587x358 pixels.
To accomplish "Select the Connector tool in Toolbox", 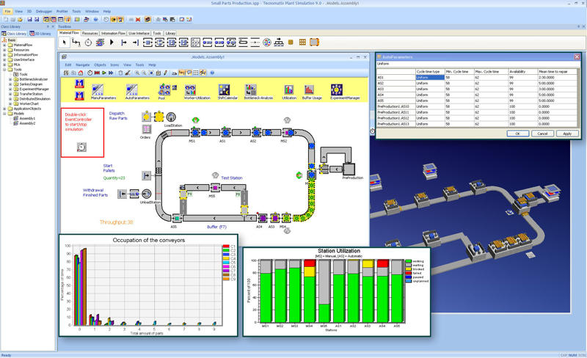I will click(x=76, y=43).
